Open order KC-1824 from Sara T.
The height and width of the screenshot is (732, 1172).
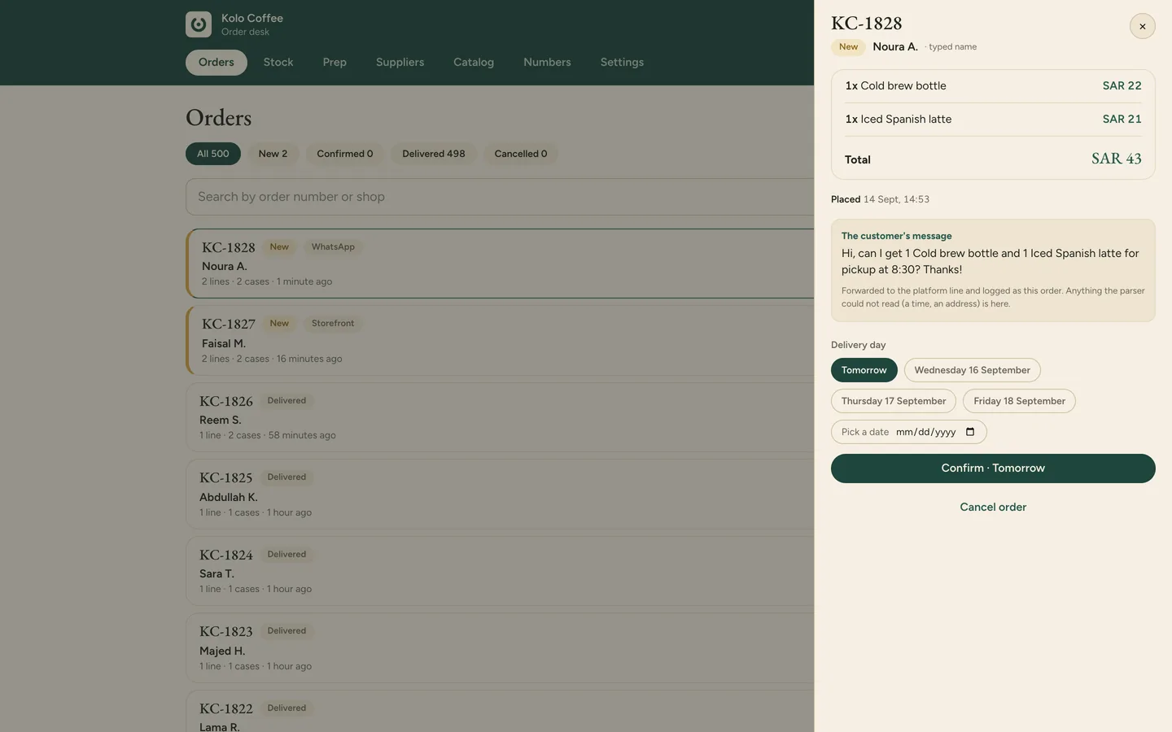click(x=500, y=571)
